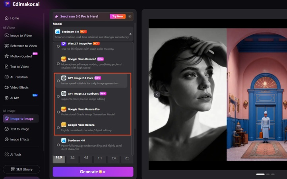Image resolution: width=287 pixels, height=179 pixels.
Task: Open the Motion Control icon
Action: coord(7,56)
